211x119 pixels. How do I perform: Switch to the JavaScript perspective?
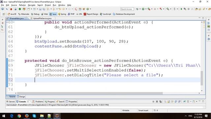(x=105, y=14)
